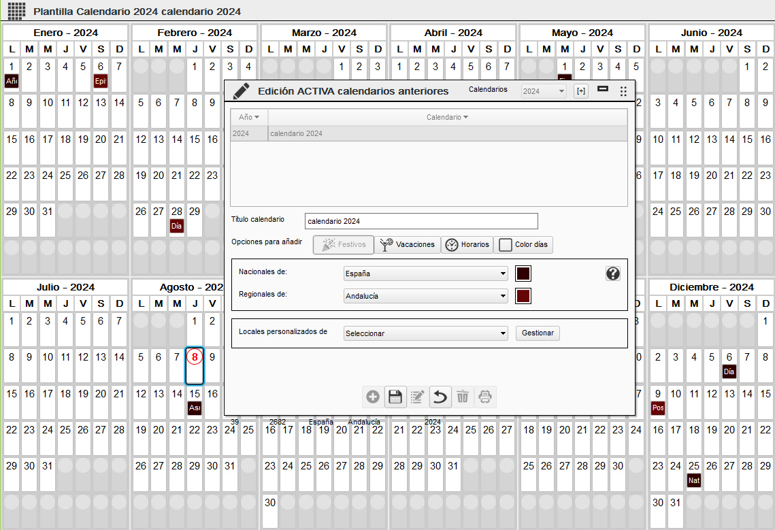Click the save calendar floppy disk icon

395,397
